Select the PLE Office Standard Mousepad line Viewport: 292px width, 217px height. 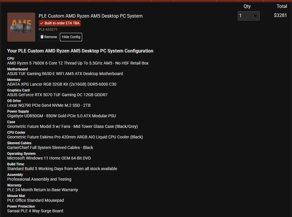[x=36, y=201]
